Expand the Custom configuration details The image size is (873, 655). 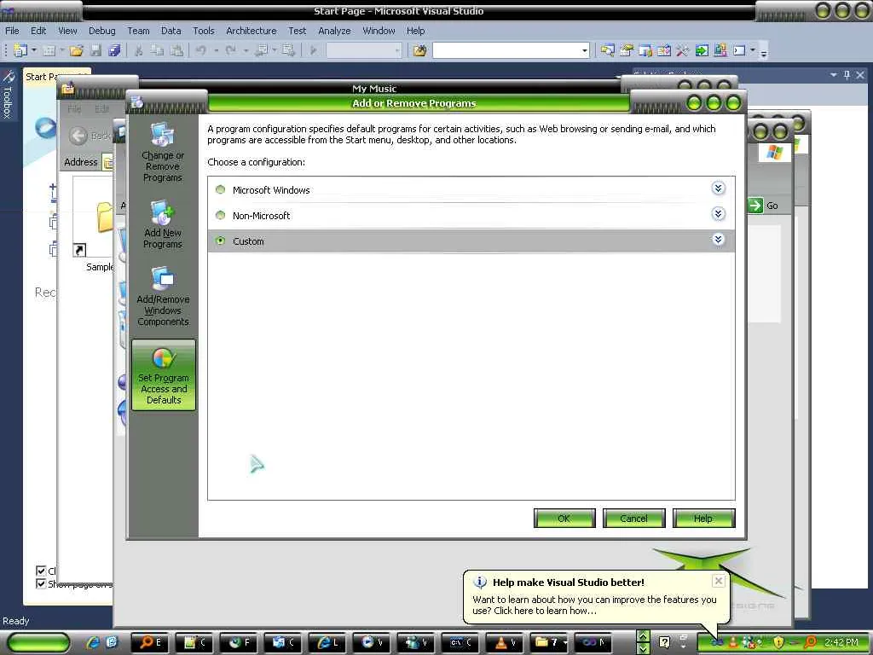718,240
